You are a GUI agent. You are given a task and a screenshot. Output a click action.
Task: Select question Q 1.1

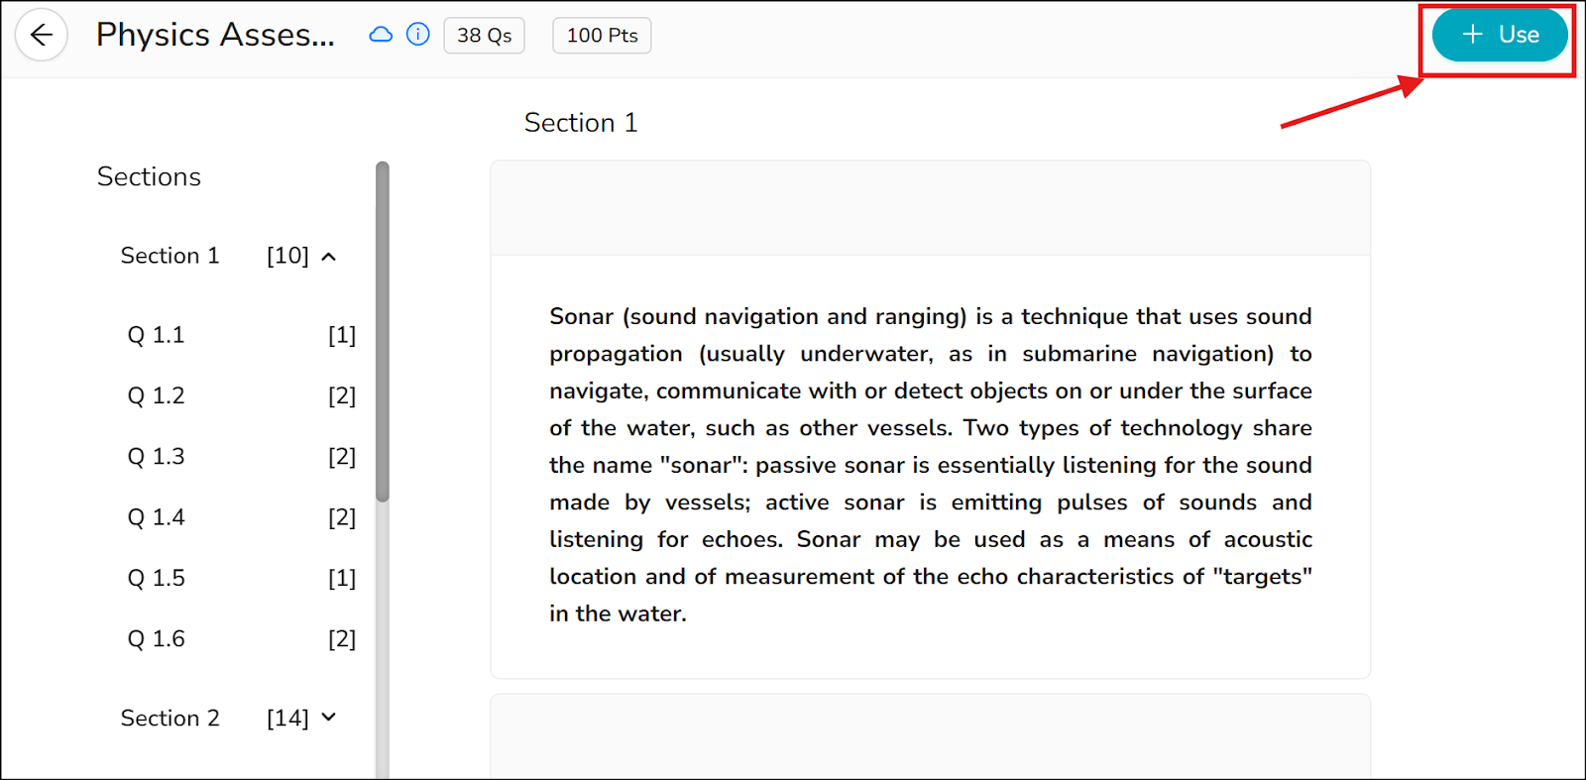(x=241, y=335)
